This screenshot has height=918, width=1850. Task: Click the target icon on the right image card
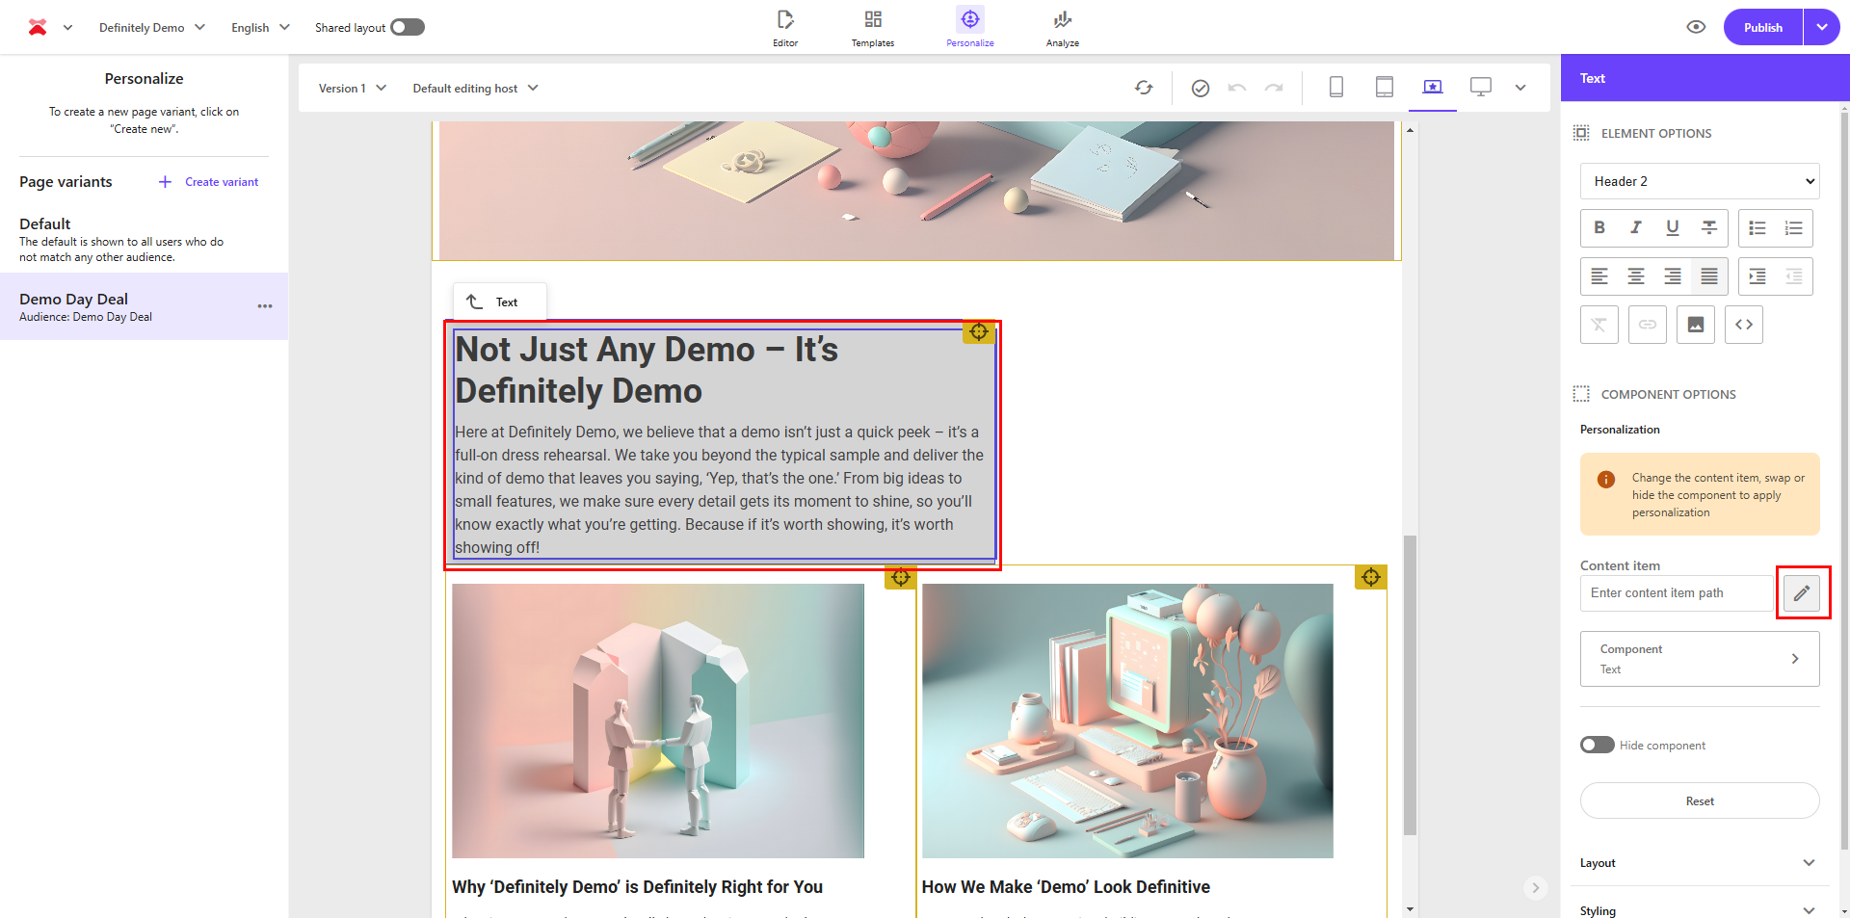(x=1371, y=577)
